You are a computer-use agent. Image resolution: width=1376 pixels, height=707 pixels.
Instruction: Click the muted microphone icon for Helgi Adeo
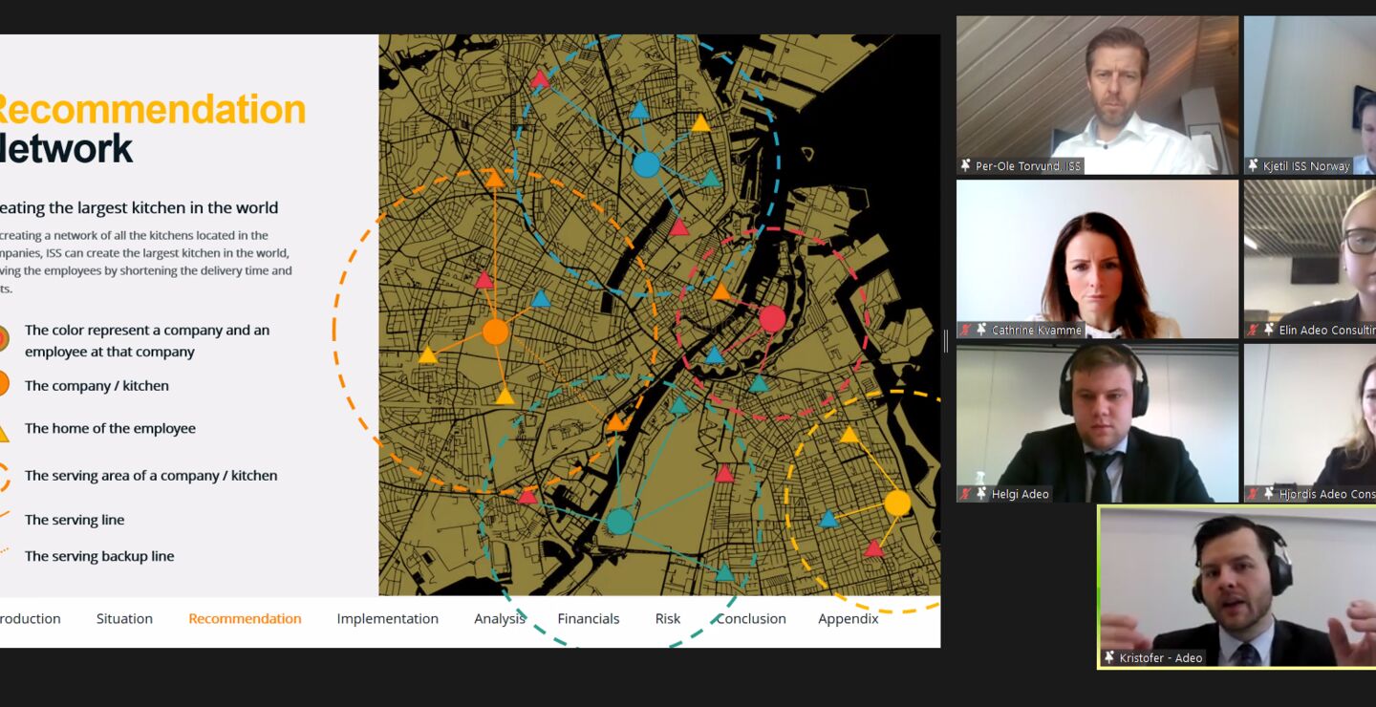click(x=965, y=494)
